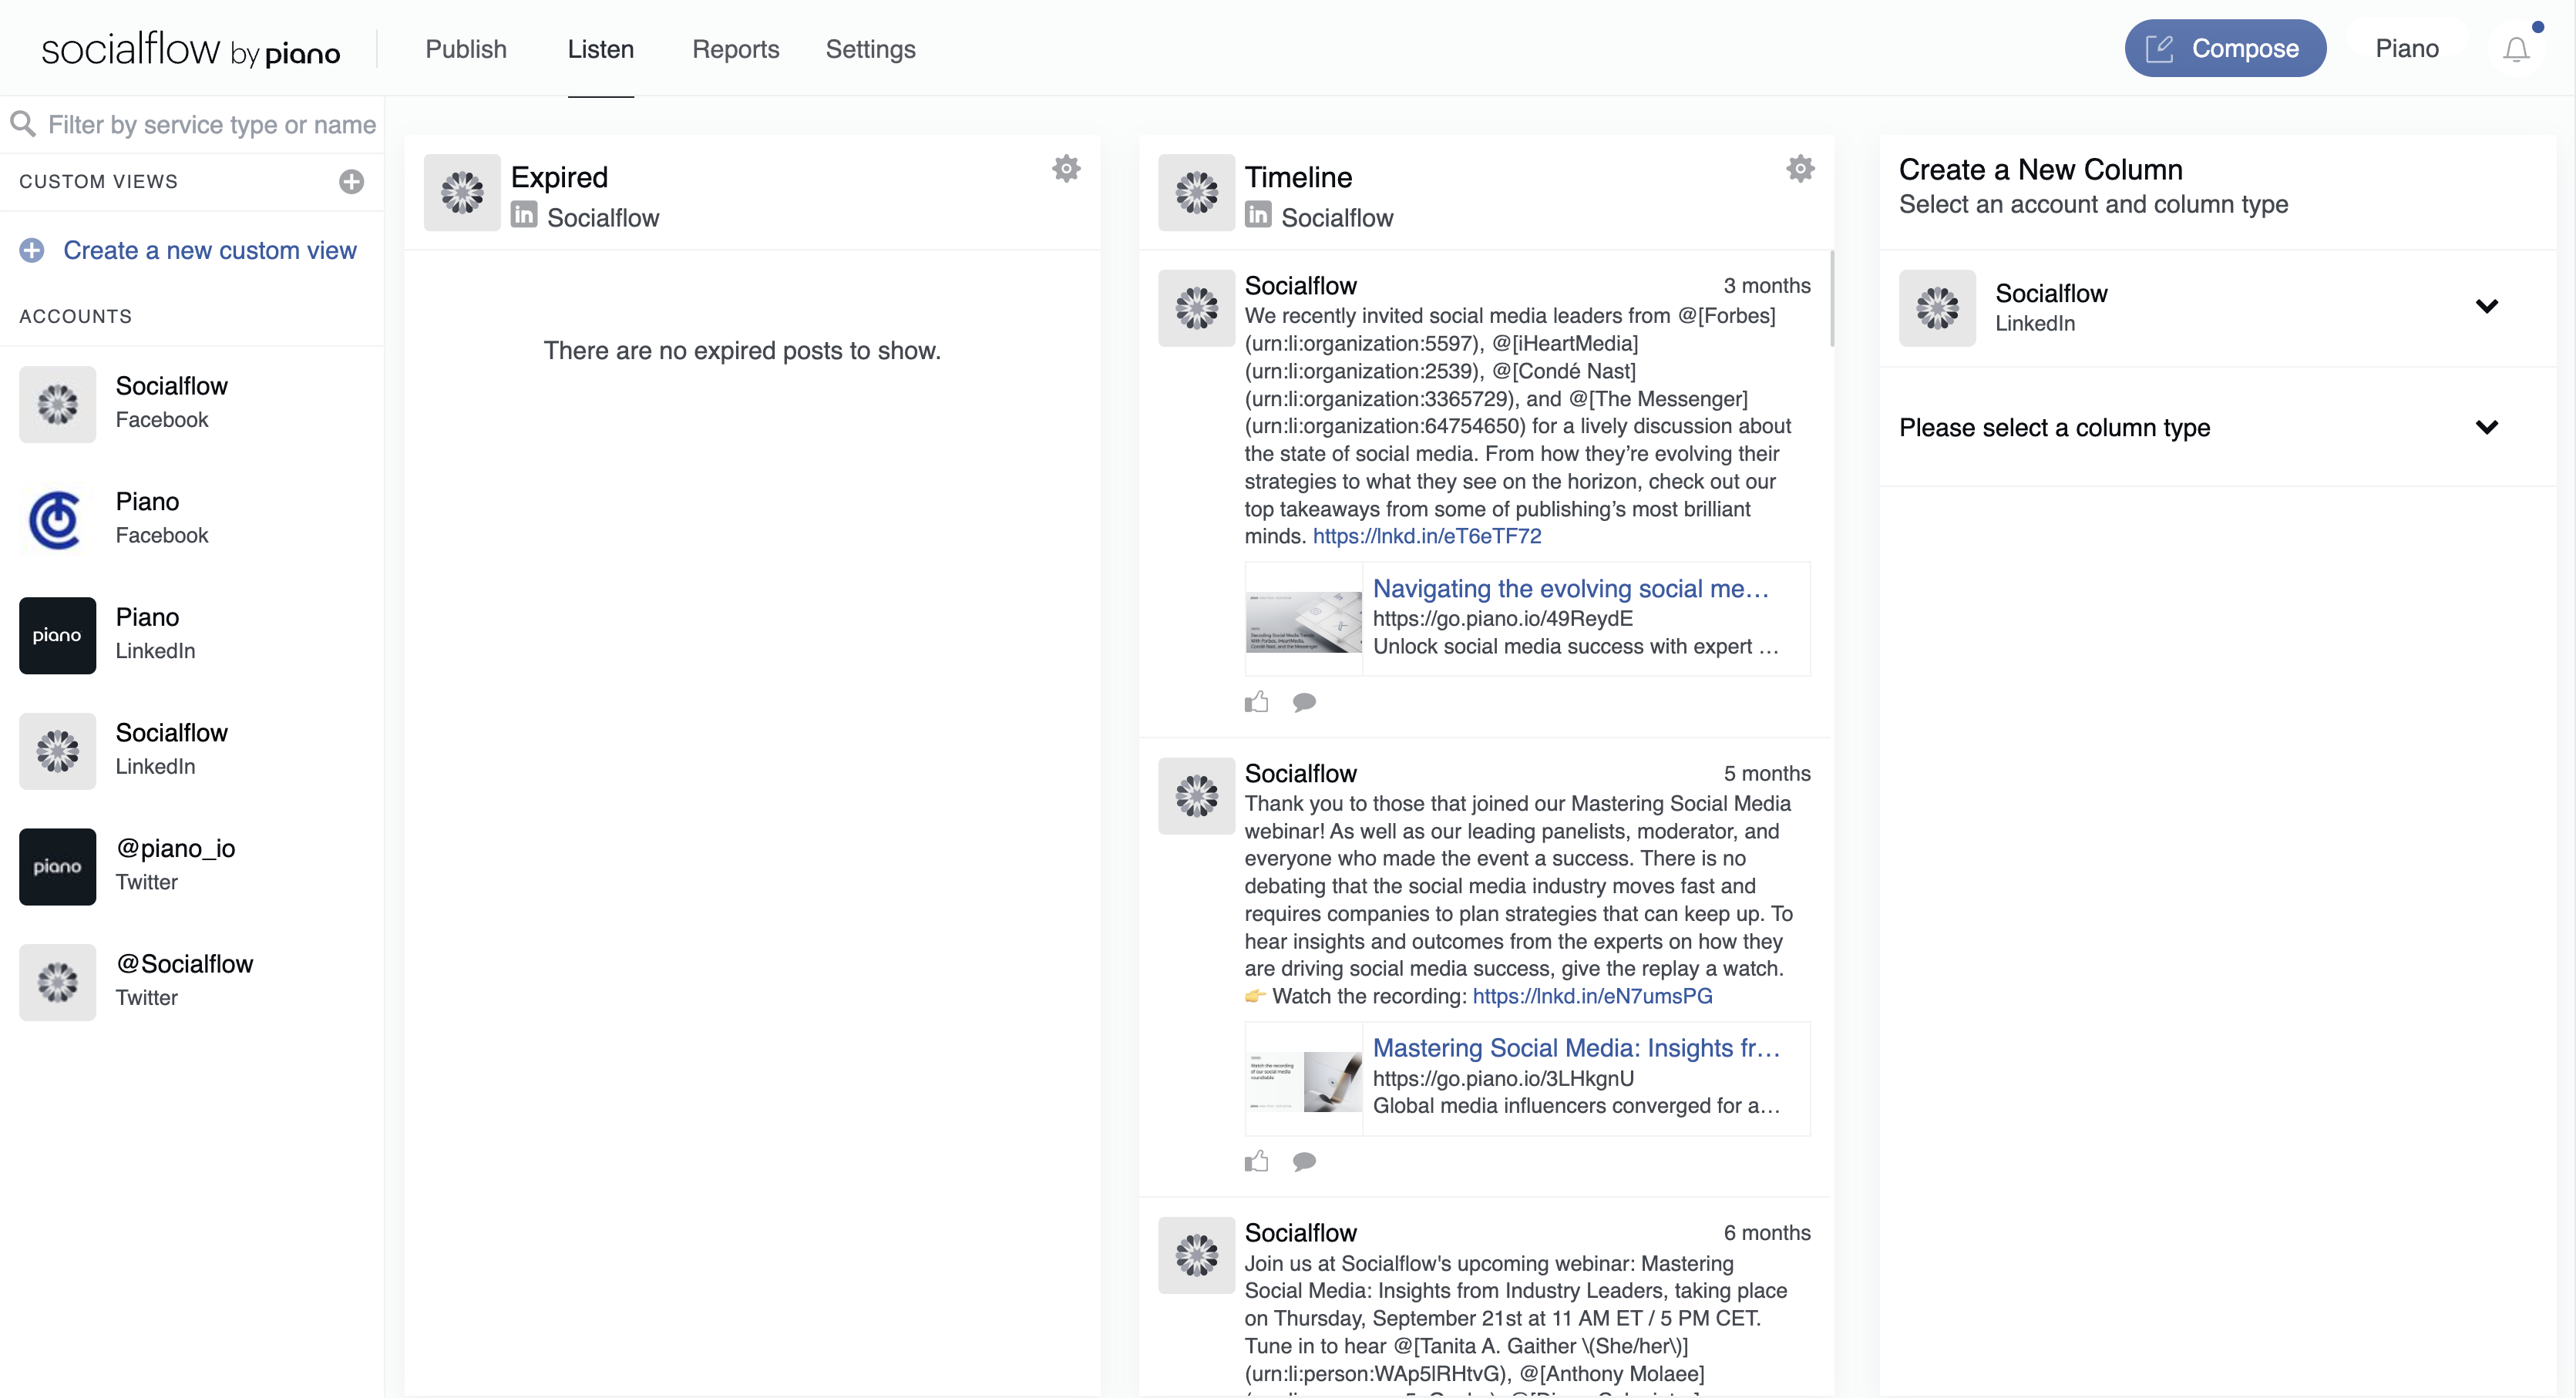Click the '3 months' timestamp
Viewport: 2576px width, 1398px height.
[1766, 286]
